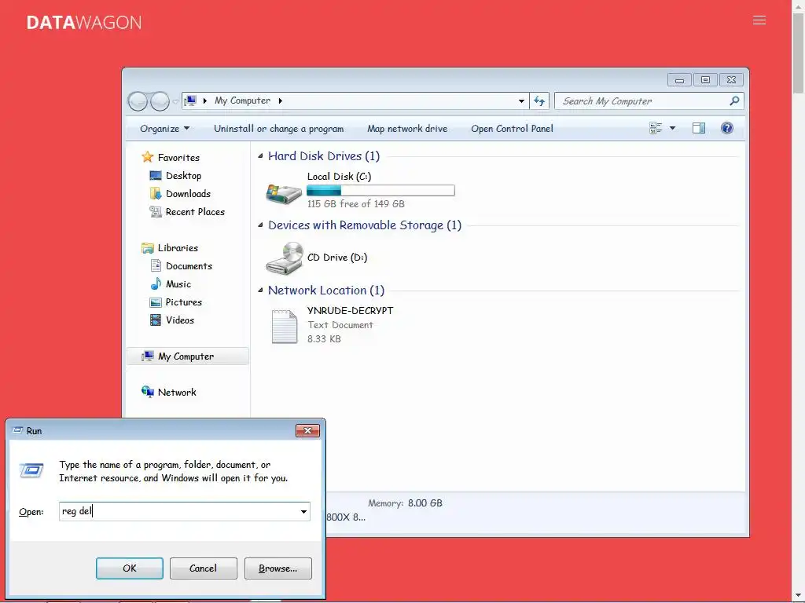Click the Favorites star icon
This screenshot has height=603, width=805.
pos(148,157)
